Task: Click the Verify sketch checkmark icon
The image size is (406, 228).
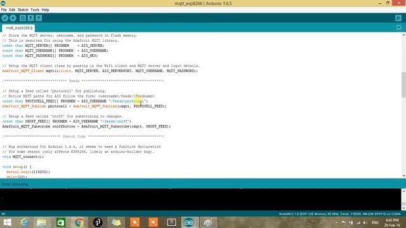Action: [x=4, y=18]
